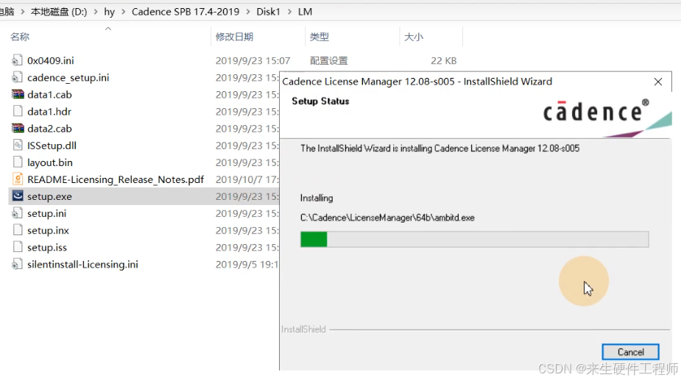Click the cadence_setup.ini file icon

point(18,77)
